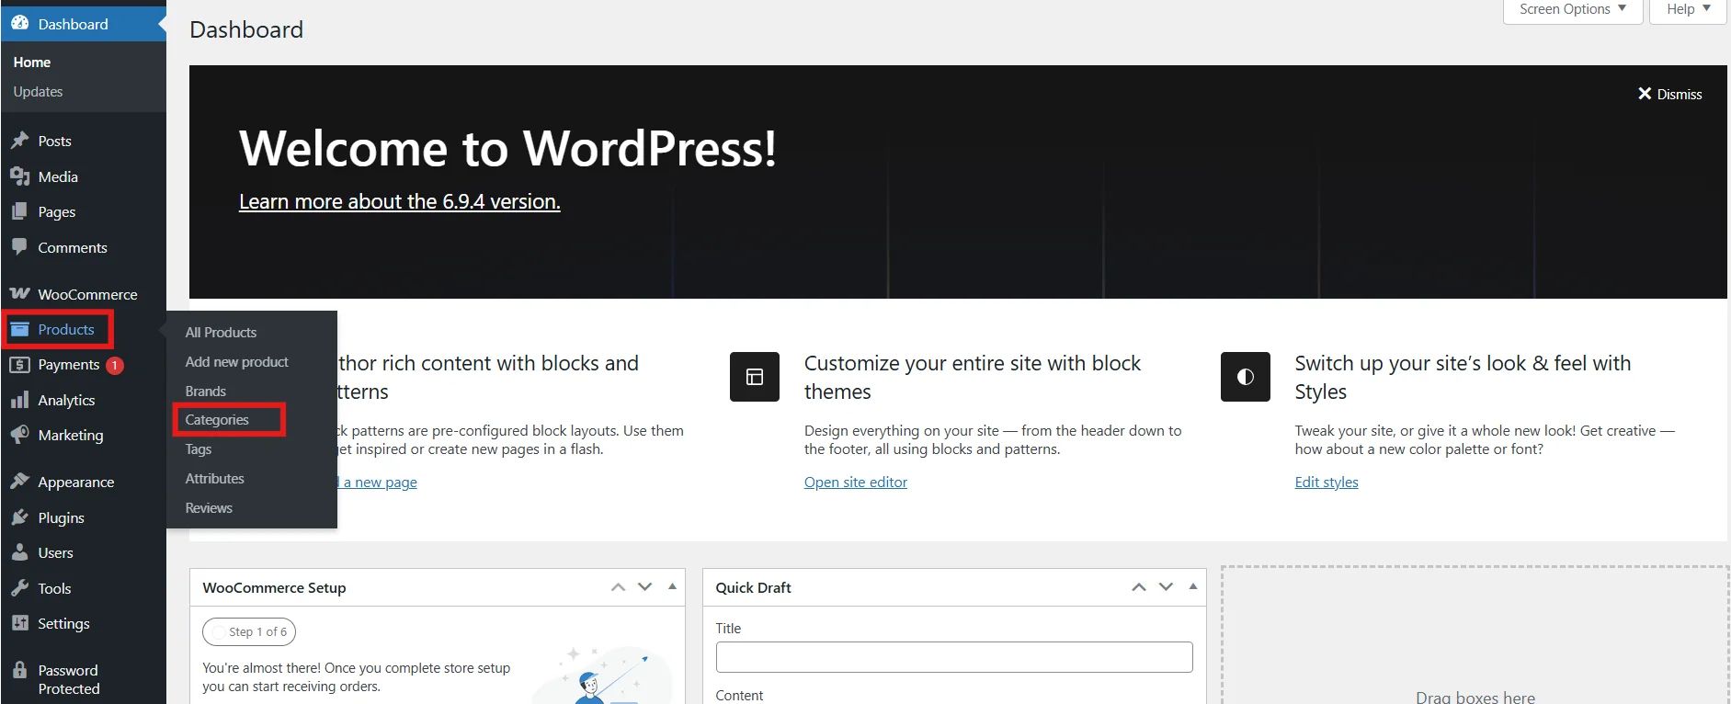Image resolution: width=1731 pixels, height=704 pixels.
Task: Move WooCommerce Setup box down
Action: tap(645, 587)
